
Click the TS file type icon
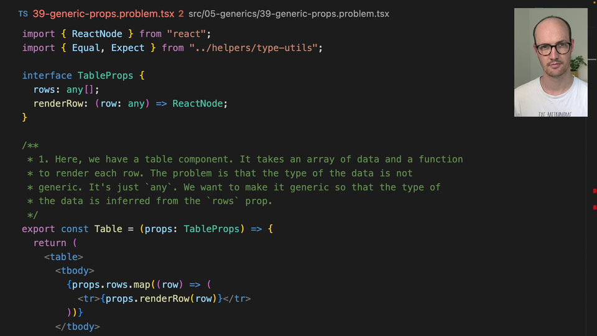(x=23, y=14)
